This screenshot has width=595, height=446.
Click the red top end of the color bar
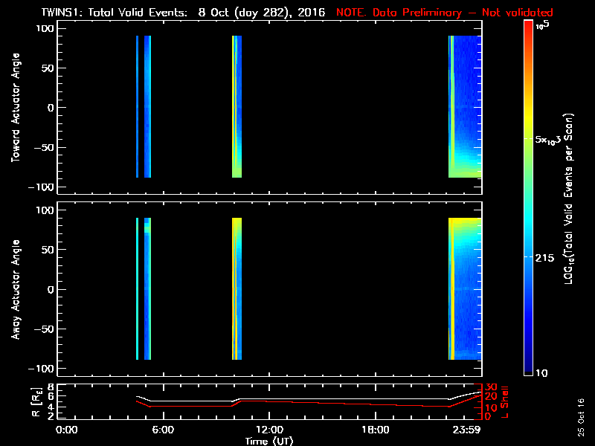click(528, 25)
